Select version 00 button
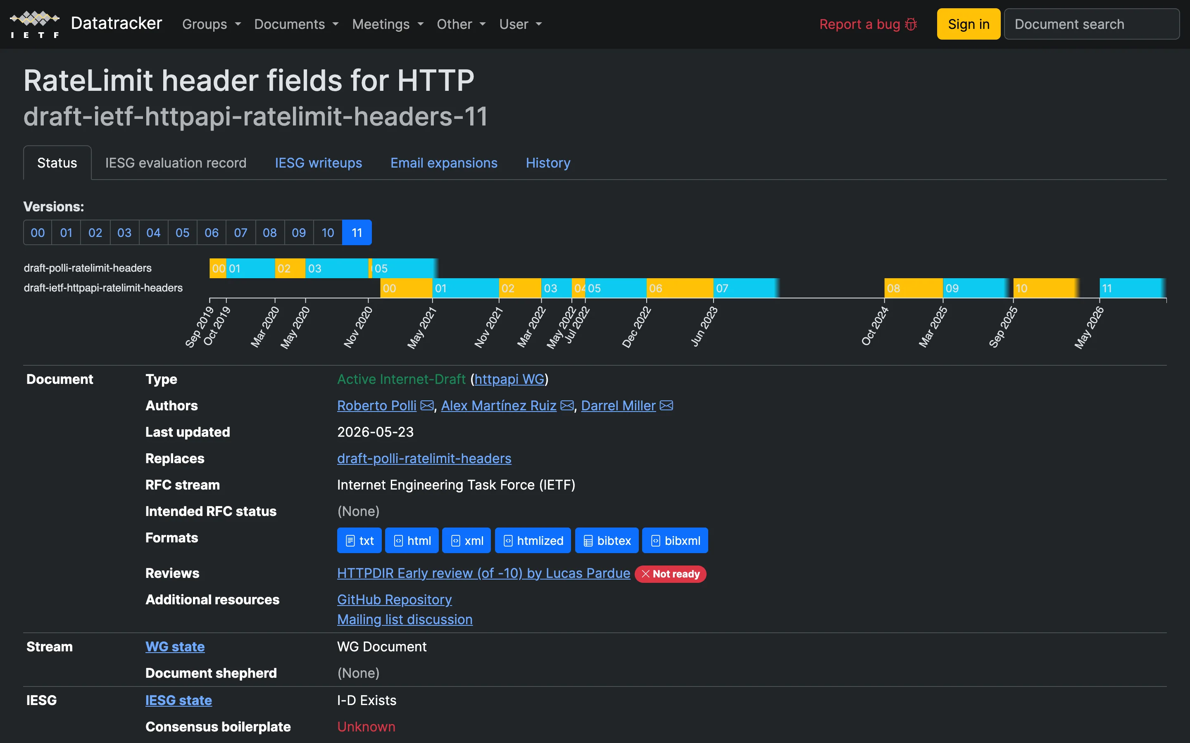 [38, 232]
